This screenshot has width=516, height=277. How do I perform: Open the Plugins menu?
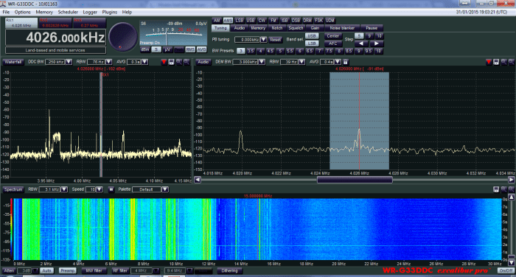click(110, 13)
